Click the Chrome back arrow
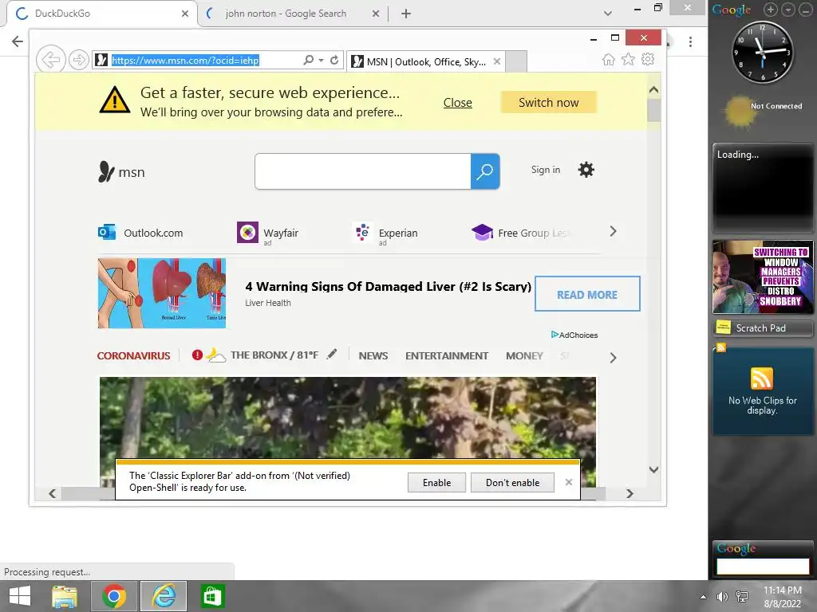 point(18,41)
